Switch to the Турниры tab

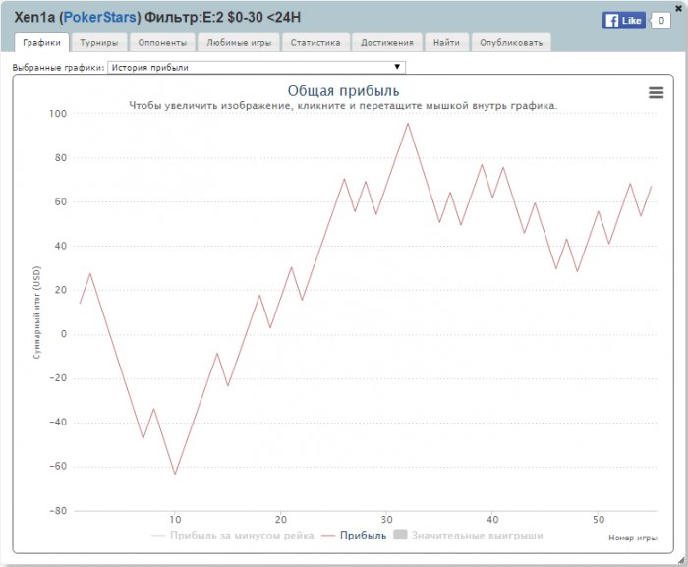[100, 43]
